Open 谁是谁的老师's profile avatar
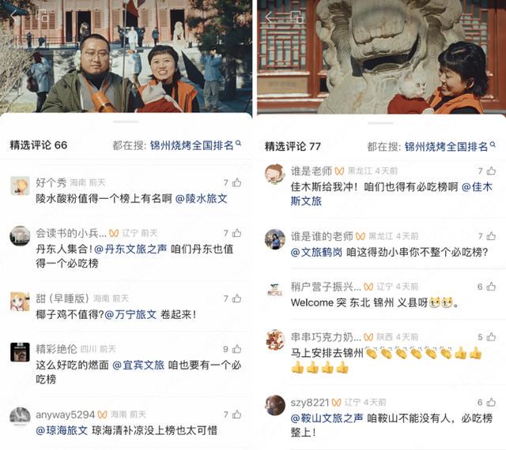Image resolution: width=506 pixels, height=450 pixels. [275, 239]
